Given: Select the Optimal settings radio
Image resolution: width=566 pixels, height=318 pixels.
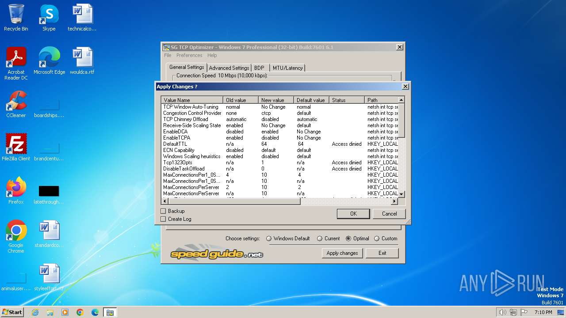Looking at the screenshot, I should click(x=348, y=238).
